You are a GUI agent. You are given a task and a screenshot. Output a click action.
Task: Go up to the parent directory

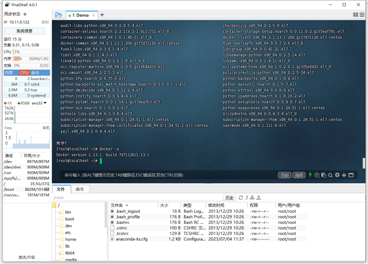247,198
